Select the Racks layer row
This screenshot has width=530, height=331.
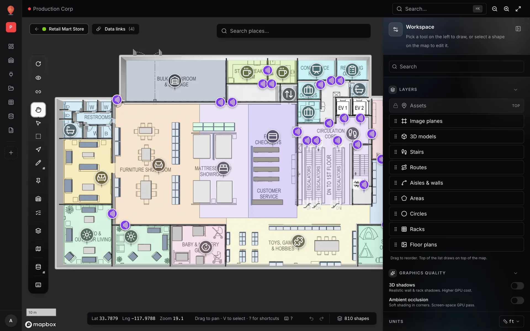(x=456, y=229)
